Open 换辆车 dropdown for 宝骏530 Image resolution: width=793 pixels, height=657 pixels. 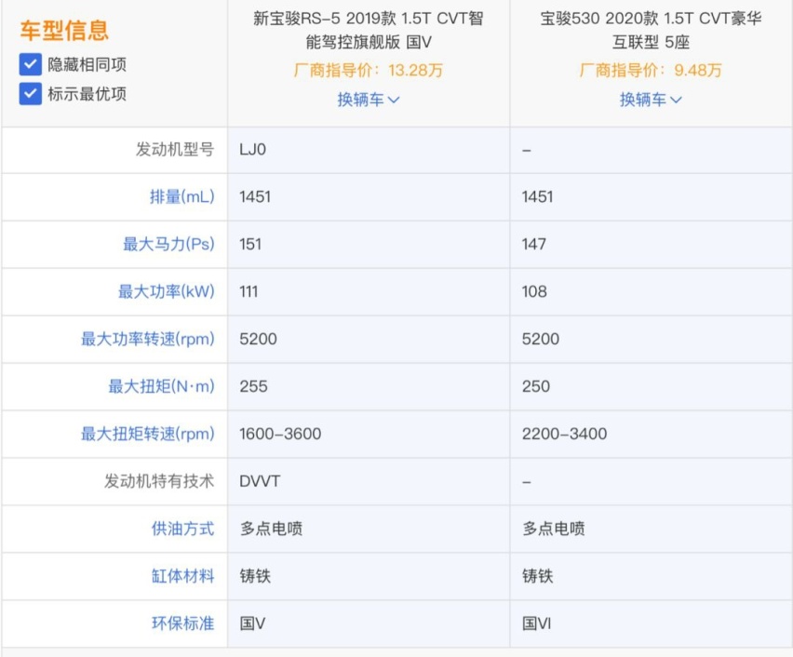[x=651, y=100]
